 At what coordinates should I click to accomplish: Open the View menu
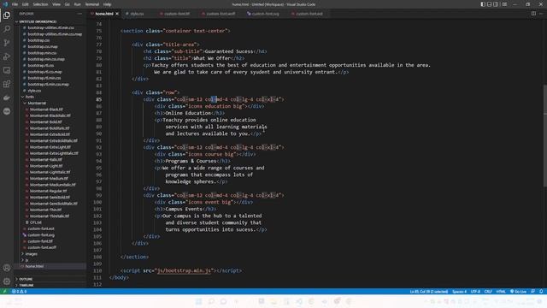pyautogui.click(x=56, y=4)
